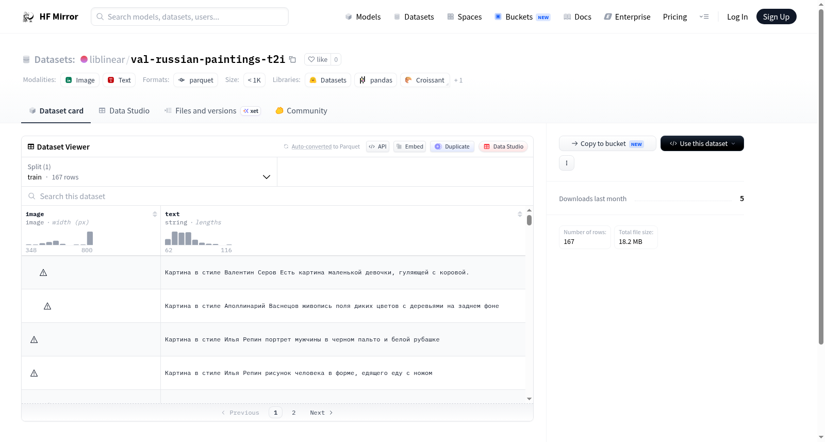This screenshot has width=825, height=442.
Task: Filter by the Image modality tag
Action: 80,80
